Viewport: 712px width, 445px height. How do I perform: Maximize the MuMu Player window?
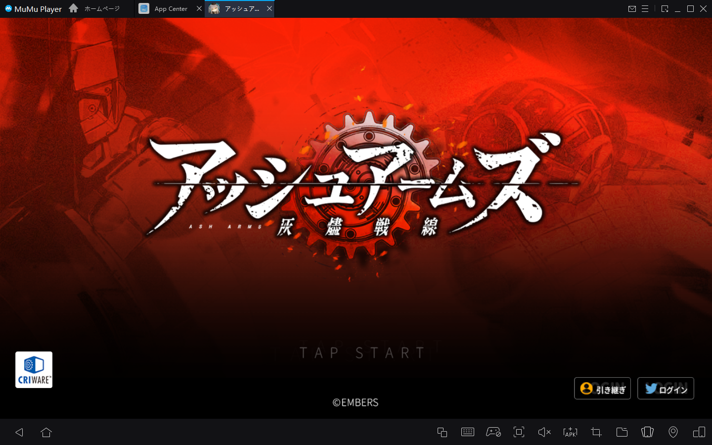click(x=690, y=9)
